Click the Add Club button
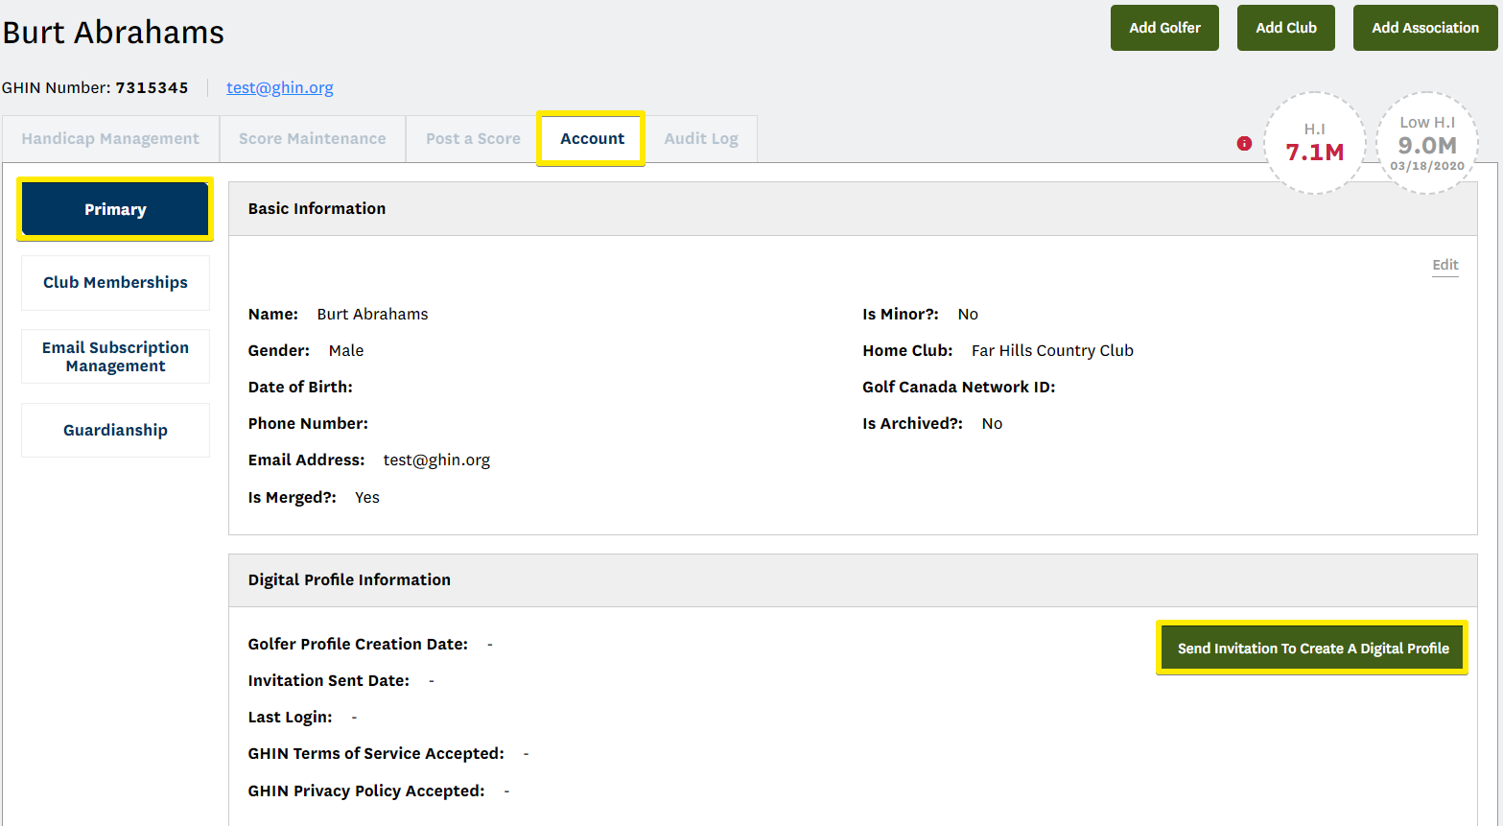Image resolution: width=1503 pixels, height=826 pixels. point(1286,28)
